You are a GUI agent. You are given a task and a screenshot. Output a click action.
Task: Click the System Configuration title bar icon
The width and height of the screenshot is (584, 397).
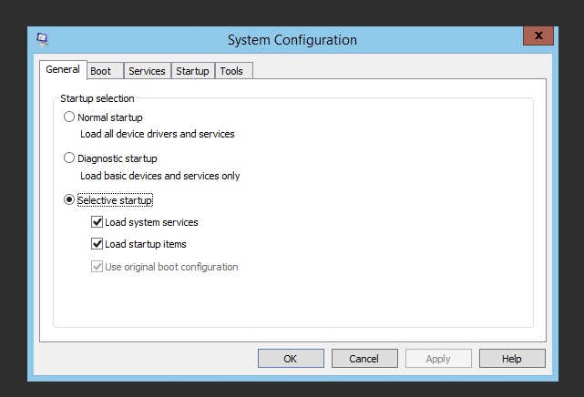click(43, 39)
